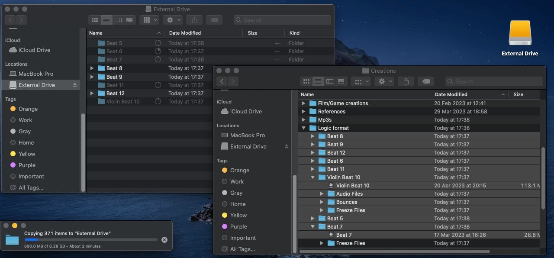Switch the Creations window to column view
Viewport: 554px width, 258px height.
coord(329,81)
